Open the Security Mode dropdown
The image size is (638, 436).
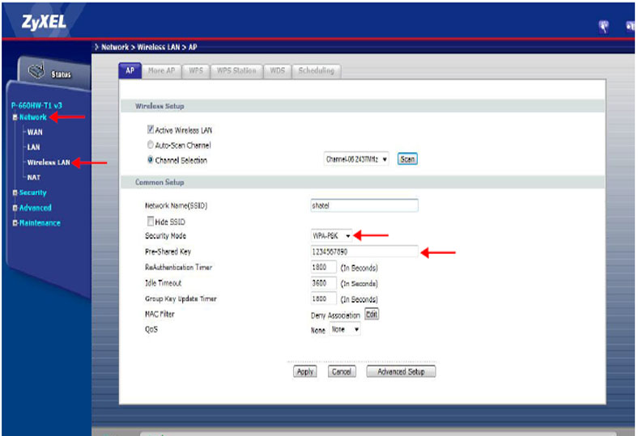tap(331, 235)
